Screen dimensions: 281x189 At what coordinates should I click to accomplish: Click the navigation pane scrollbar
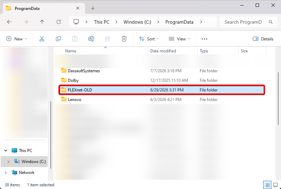tap(51, 135)
